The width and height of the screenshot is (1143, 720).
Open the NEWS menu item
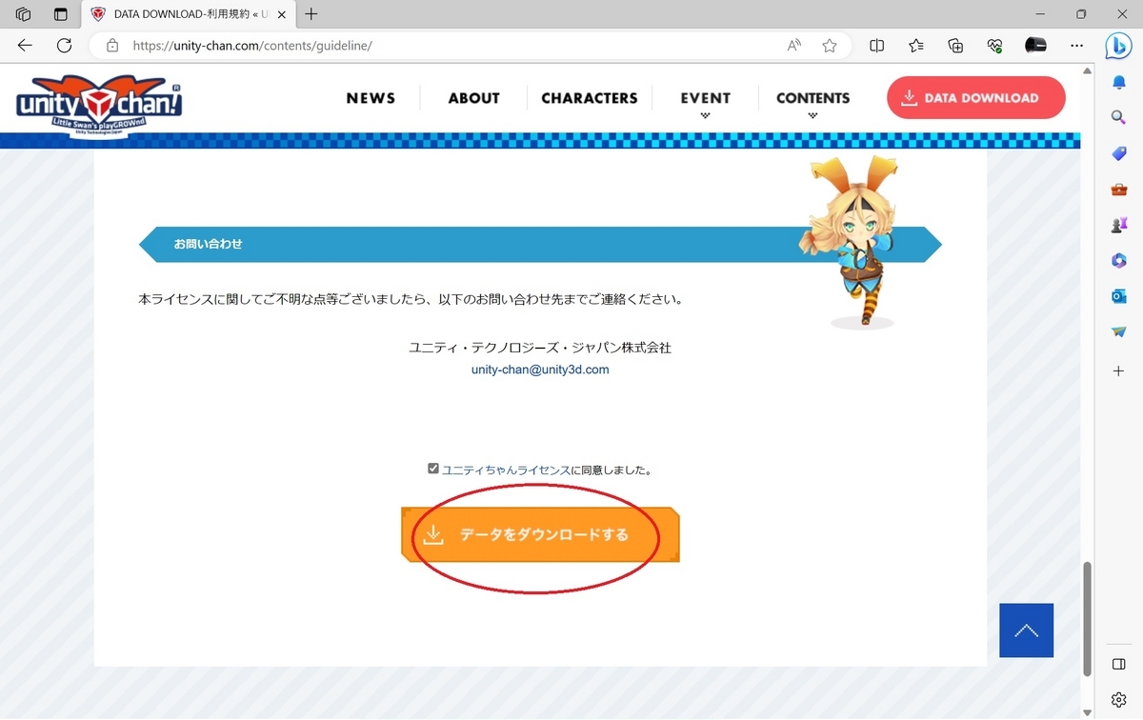coord(371,98)
